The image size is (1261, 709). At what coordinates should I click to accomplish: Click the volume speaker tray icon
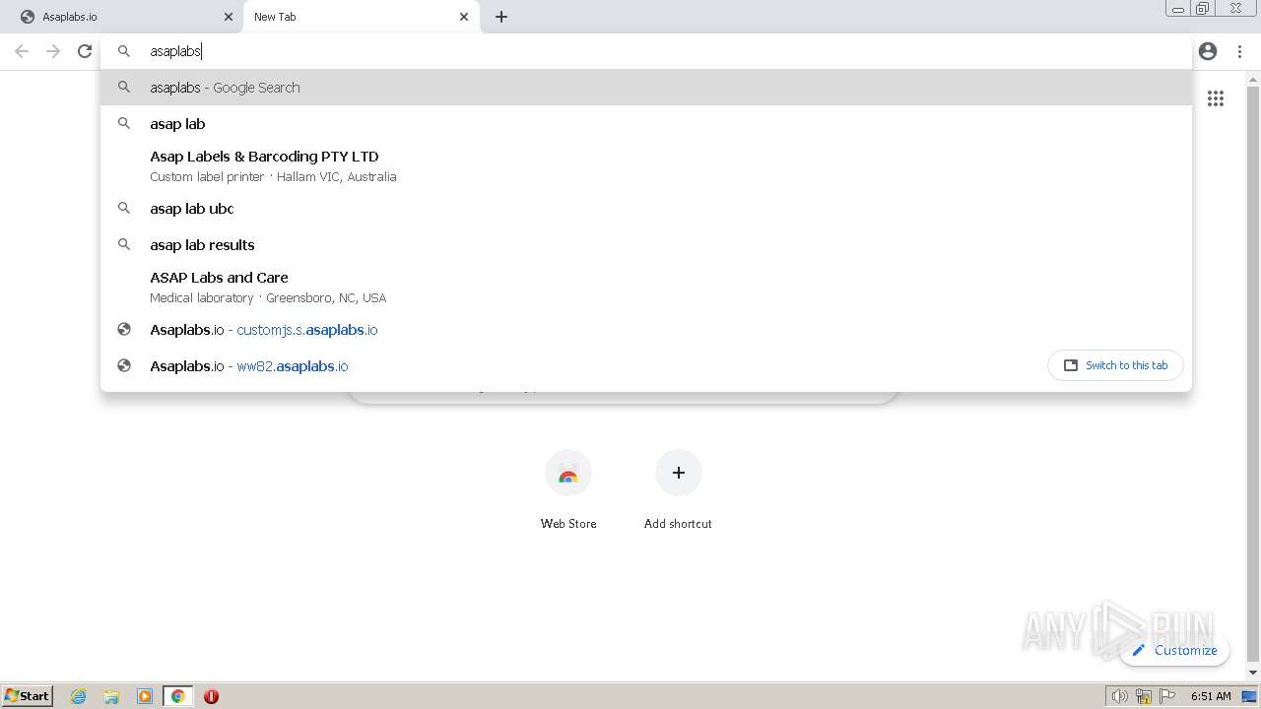[x=1119, y=696]
